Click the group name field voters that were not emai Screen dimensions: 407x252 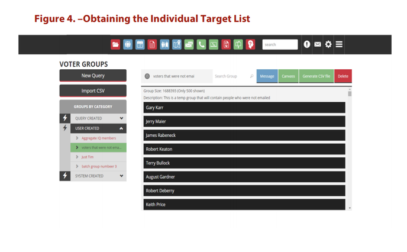point(177,76)
